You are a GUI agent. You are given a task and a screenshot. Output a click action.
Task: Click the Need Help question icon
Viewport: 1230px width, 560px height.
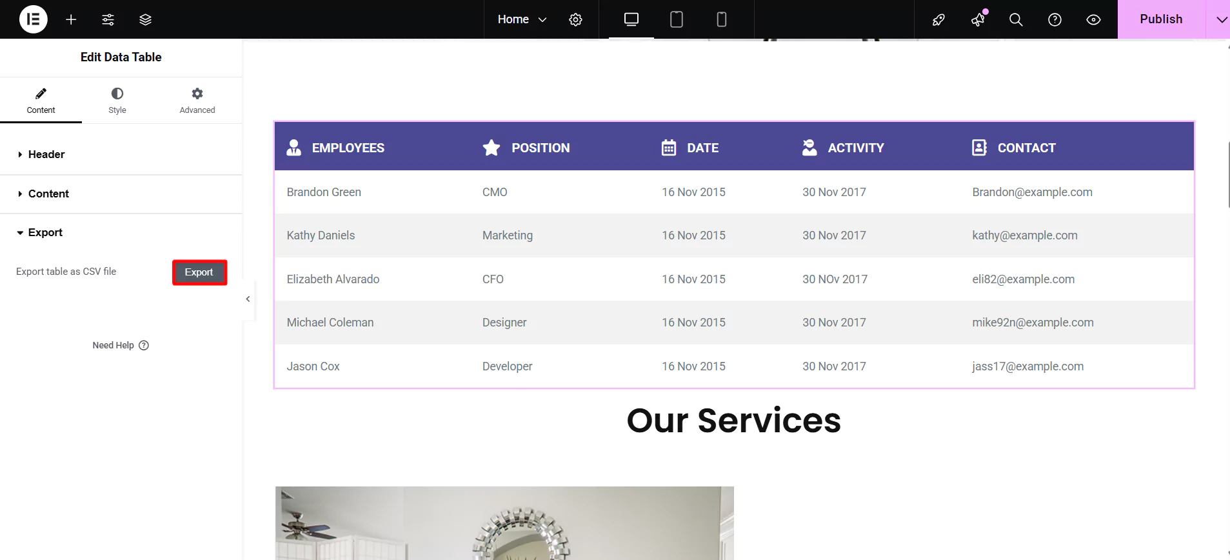click(x=144, y=345)
